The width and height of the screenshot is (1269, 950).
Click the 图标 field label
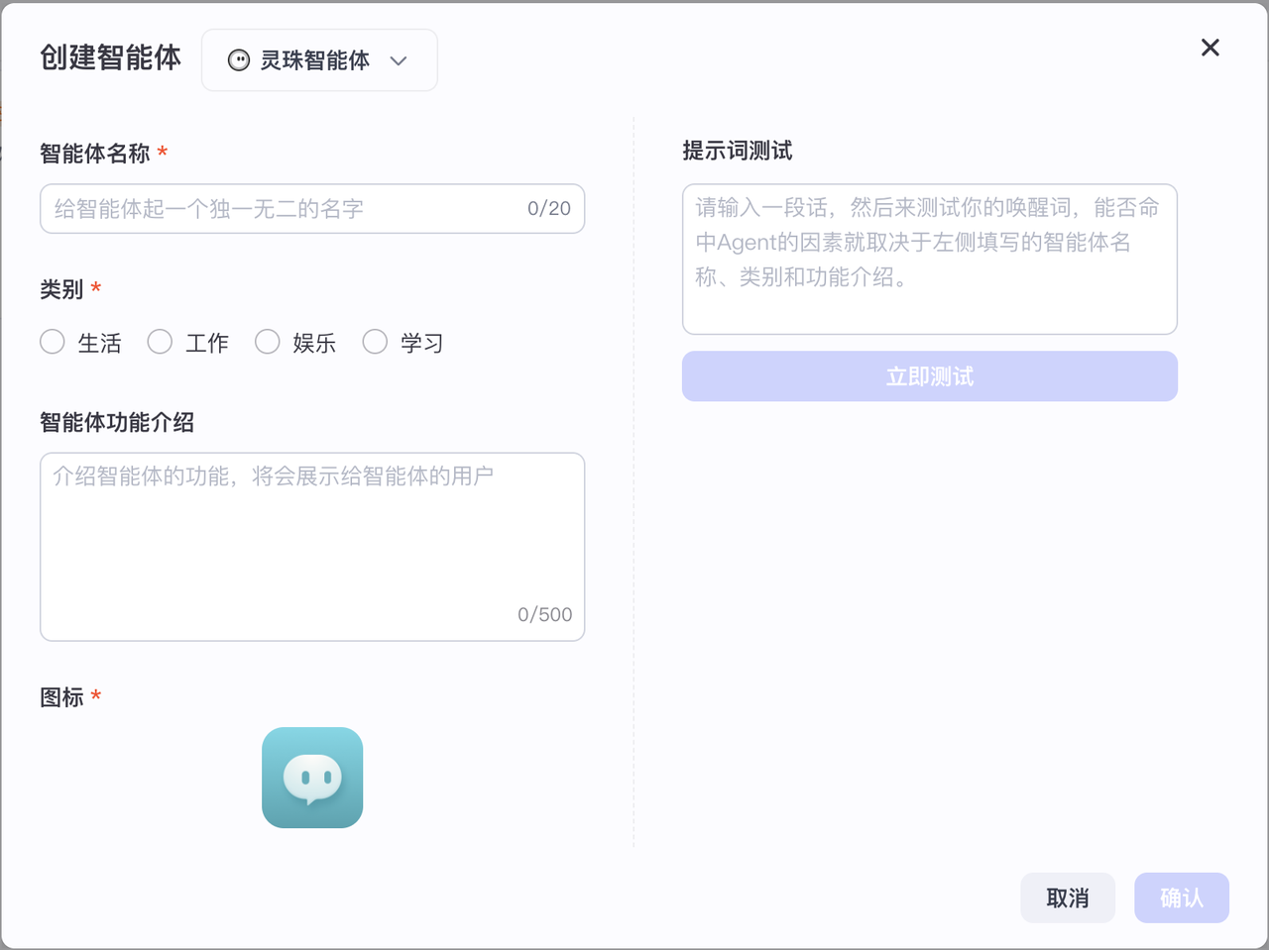click(61, 697)
